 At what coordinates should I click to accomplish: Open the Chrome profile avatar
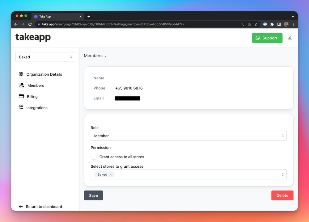point(286,24)
